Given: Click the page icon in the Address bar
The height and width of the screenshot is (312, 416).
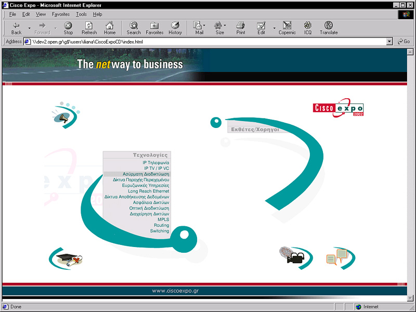Looking at the screenshot, I should [x=28, y=42].
